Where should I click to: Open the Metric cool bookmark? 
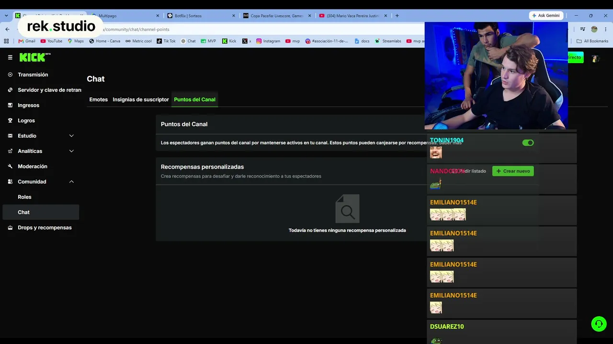[138, 41]
